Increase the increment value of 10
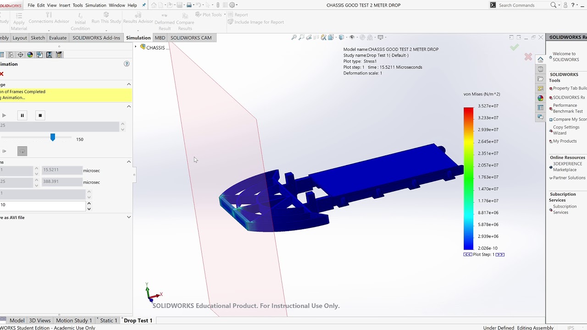This screenshot has width=587, height=330. tap(89, 203)
